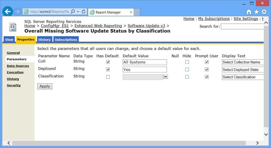Click the horizontal scrollbar thumb

pos(129,143)
